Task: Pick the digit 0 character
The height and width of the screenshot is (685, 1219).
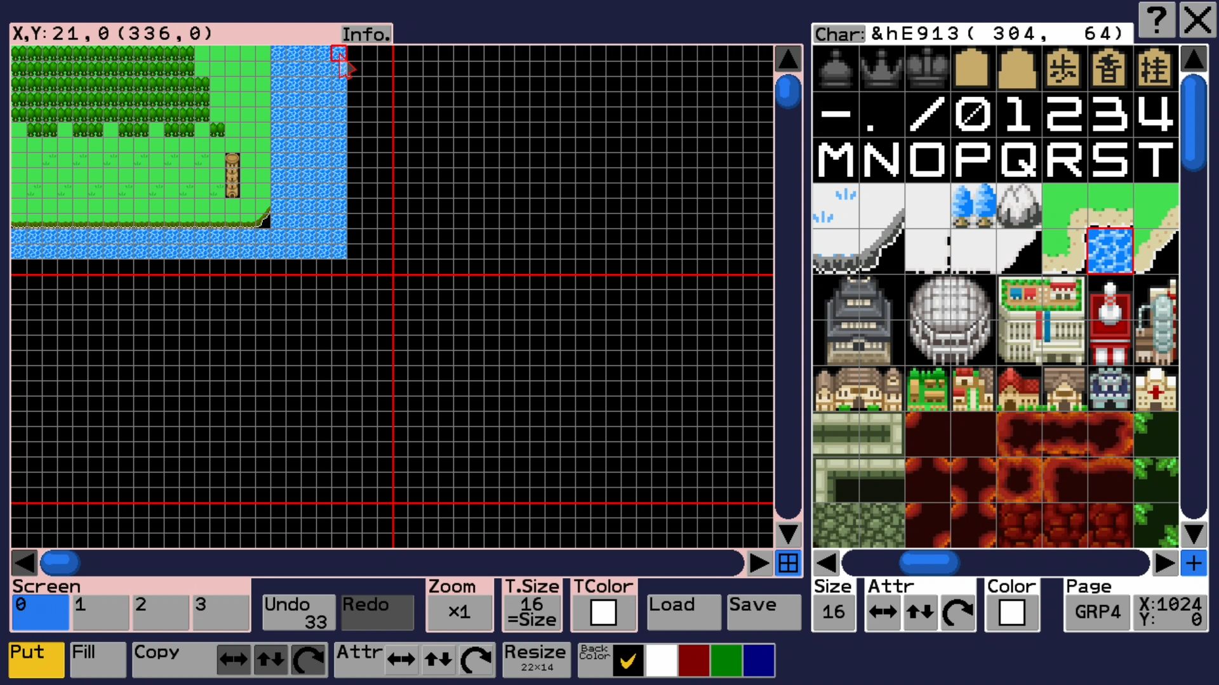Action: tap(973, 114)
